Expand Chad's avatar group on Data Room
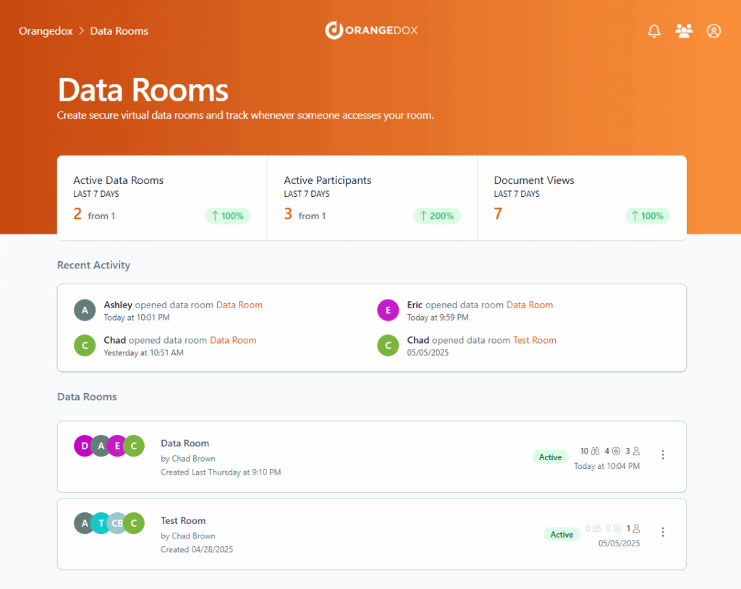The image size is (741, 589). (133, 446)
